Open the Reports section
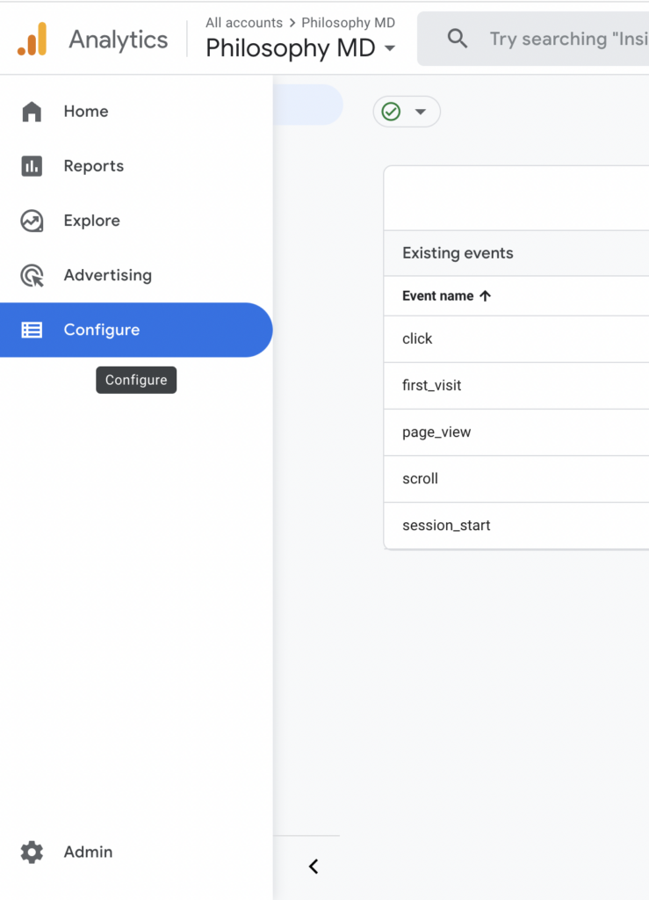649x900 pixels. 136,166
